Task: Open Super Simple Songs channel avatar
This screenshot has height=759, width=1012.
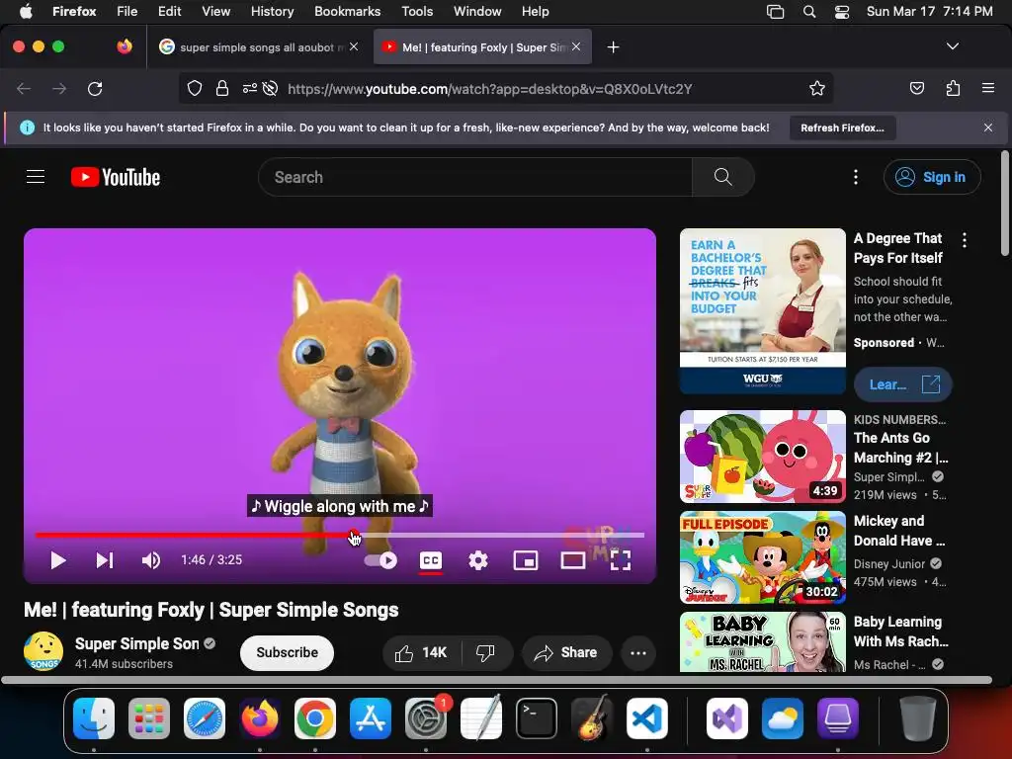Action: tap(43, 651)
